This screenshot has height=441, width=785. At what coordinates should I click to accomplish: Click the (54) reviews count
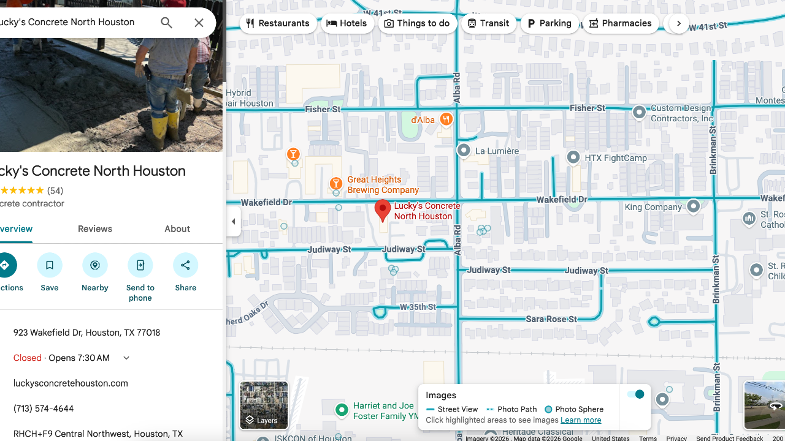click(x=55, y=190)
